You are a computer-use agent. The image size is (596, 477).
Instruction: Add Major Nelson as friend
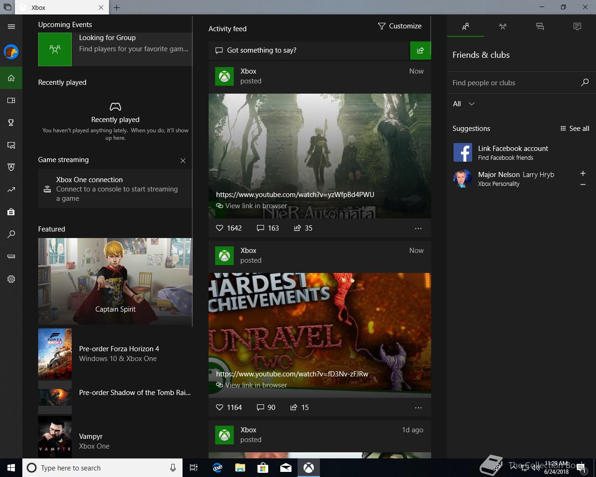[x=582, y=173]
